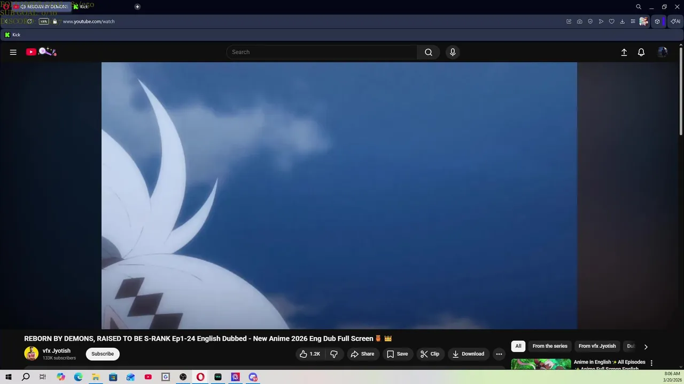This screenshot has width=684, height=384.
Task: Open Windows taskbar Search
Action: (x=26, y=377)
